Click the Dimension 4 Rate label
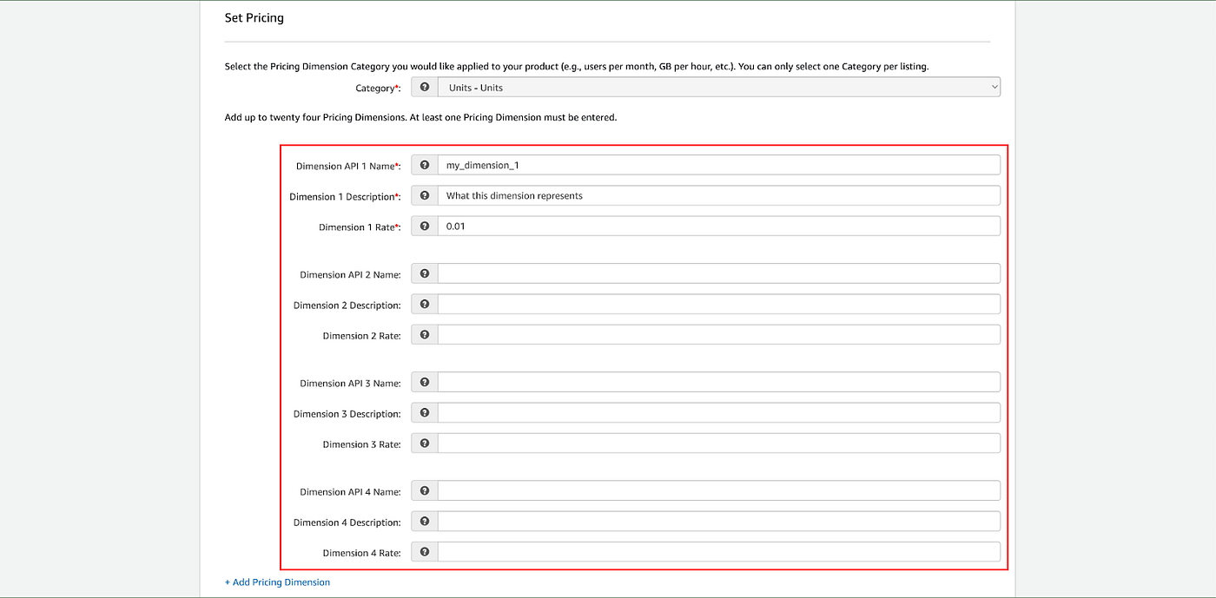The height and width of the screenshot is (598, 1216). [x=362, y=553]
